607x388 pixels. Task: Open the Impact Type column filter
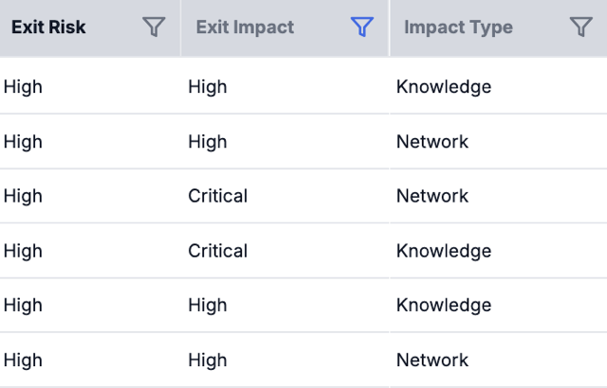581,27
